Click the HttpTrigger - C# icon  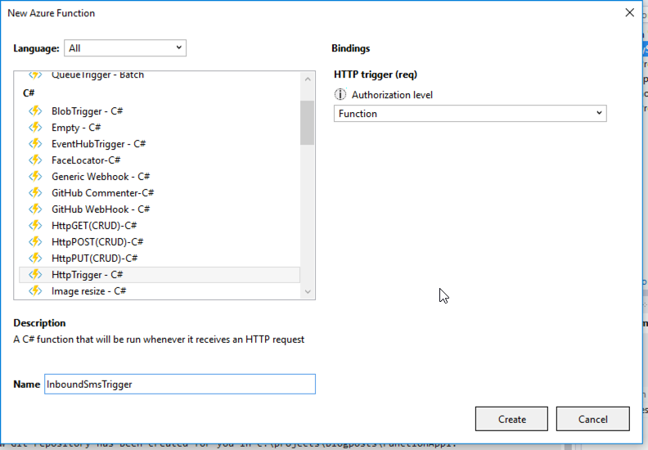tap(35, 274)
